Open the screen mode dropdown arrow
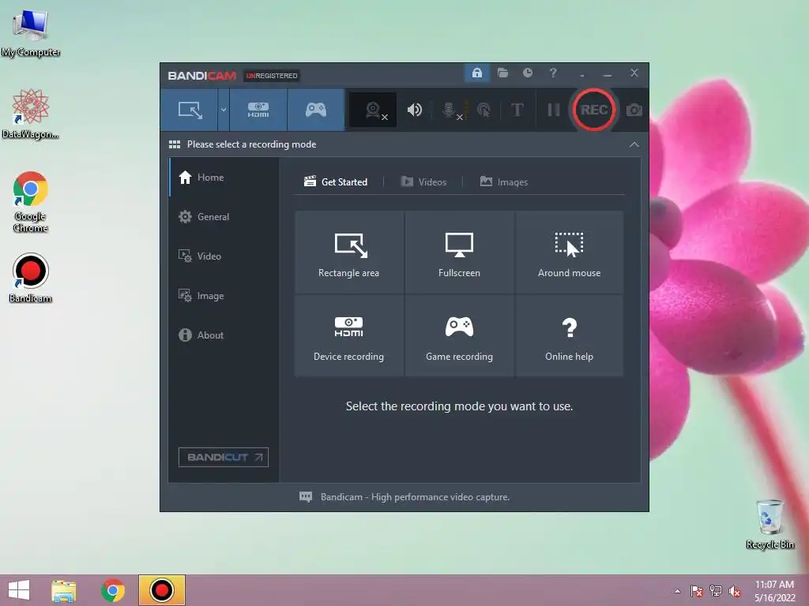Screen dimensions: 809x606 tap(224, 110)
